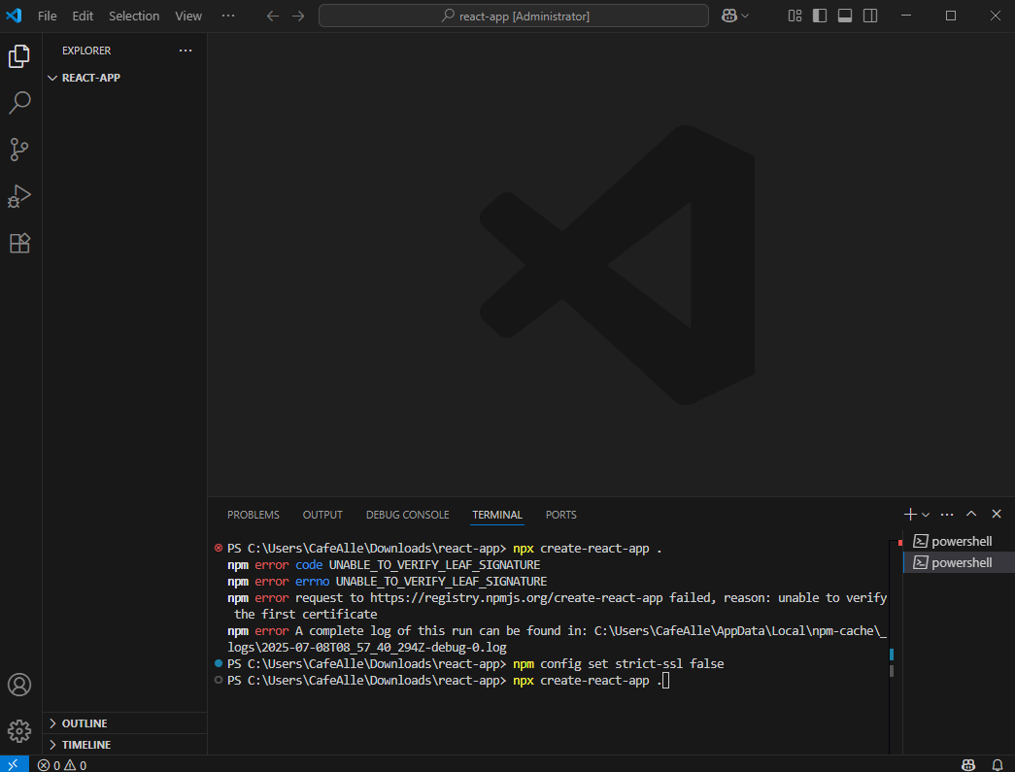
Task: Open Copilot status icon in status bar
Action: [968, 765]
